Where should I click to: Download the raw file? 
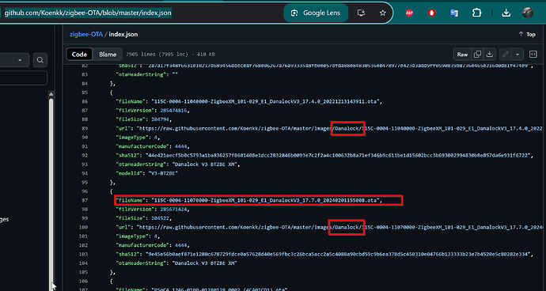coord(490,55)
